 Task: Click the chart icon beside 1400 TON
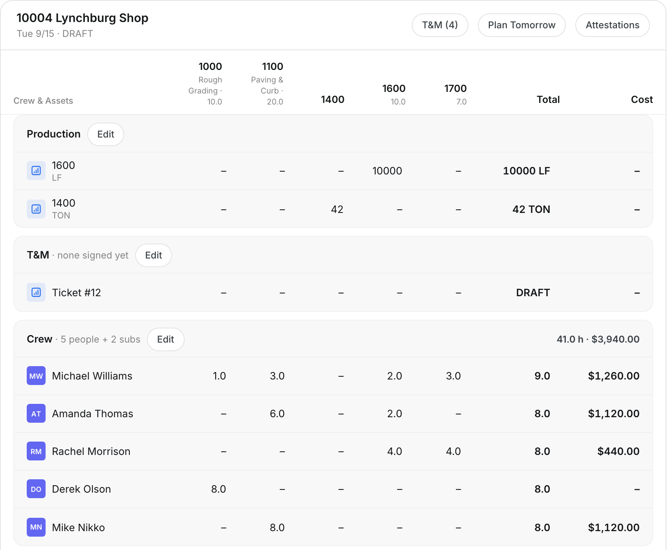[x=36, y=209]
